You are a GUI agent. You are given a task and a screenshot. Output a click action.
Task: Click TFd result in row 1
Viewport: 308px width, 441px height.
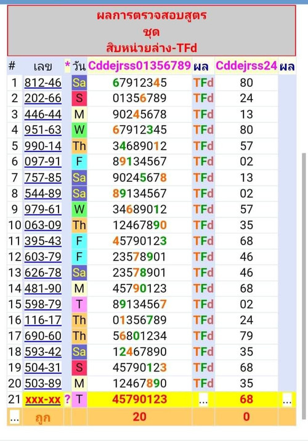click(203, 83)
